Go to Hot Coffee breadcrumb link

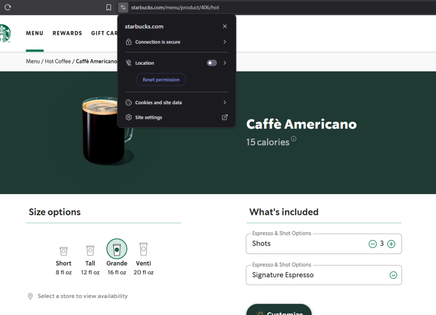[x=58, y=61]
